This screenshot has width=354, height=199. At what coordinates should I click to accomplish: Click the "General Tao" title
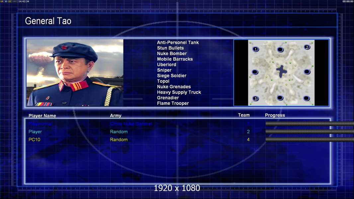click(x=48, y=21)
